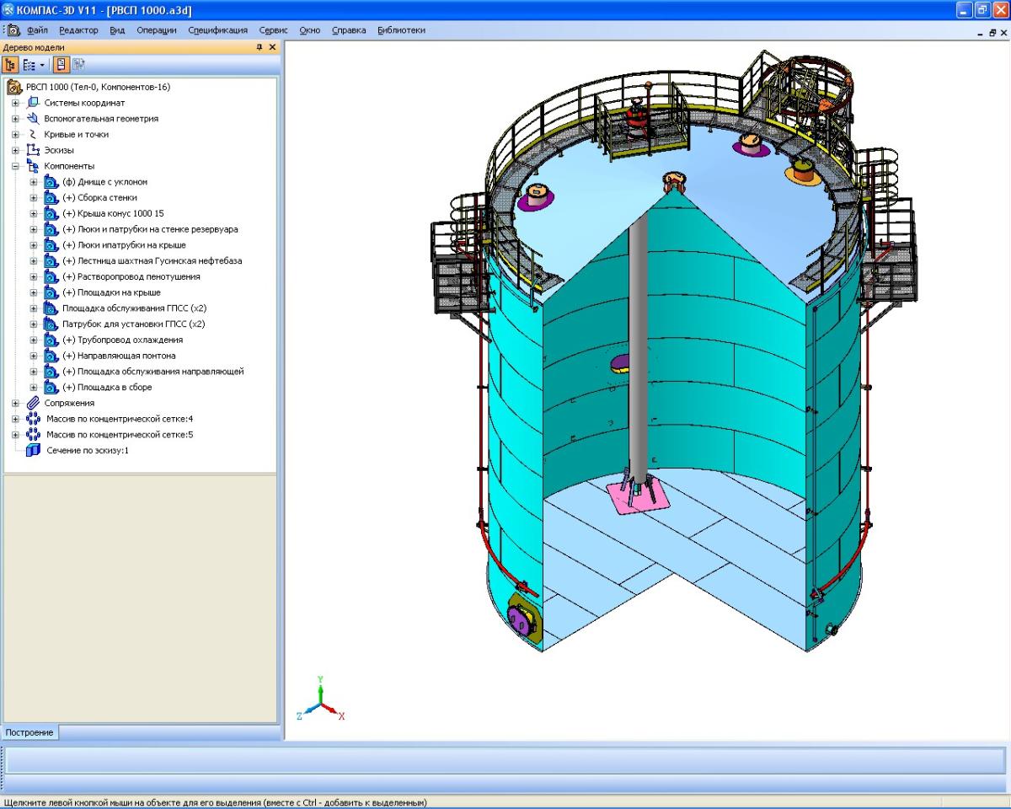The width and height of the screenshot is (1011, 809).
Task: Click the model tree composition icon
Action: pyautogui.click(x=28, y=64)
